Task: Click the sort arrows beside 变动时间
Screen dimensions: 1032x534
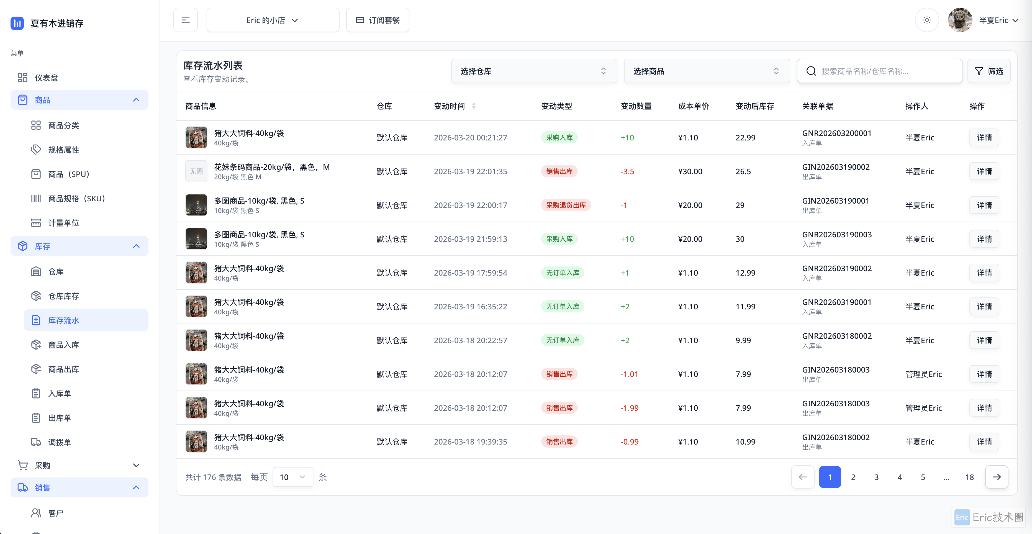Action: (474, 106)
